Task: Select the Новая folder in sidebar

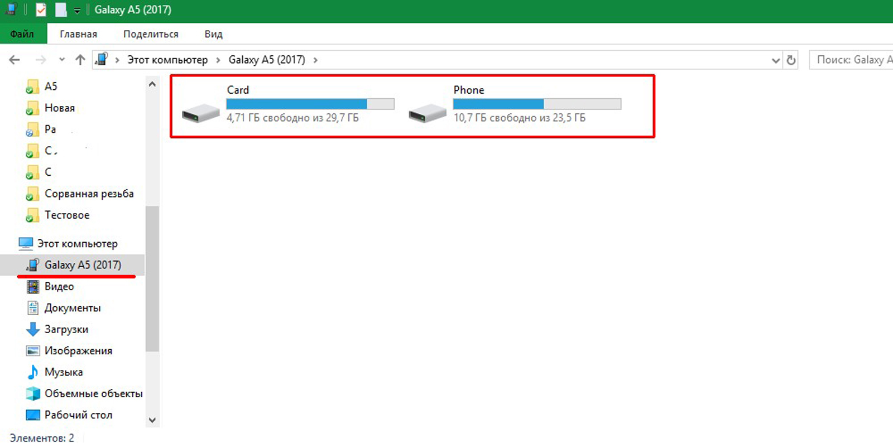Action: coord(60,108)
